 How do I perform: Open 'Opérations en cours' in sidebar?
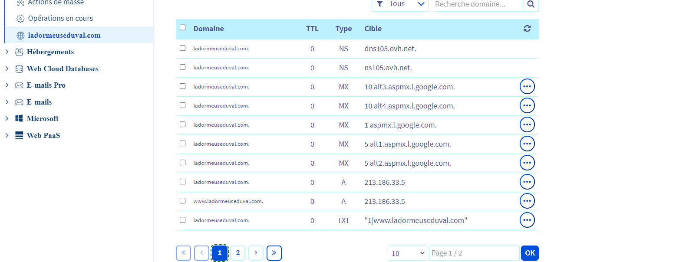(x=60, y=19)
